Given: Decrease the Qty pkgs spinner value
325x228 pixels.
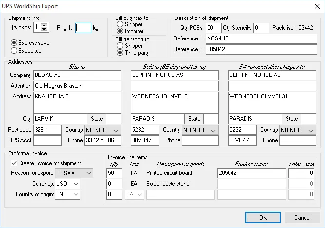Looking at the screenshot, I should [x=44, y=29].
